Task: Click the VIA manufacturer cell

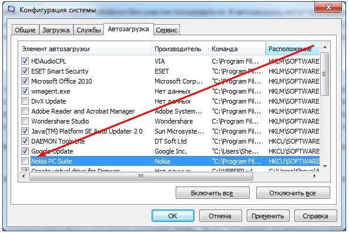Action: click(x=160, y=61)
